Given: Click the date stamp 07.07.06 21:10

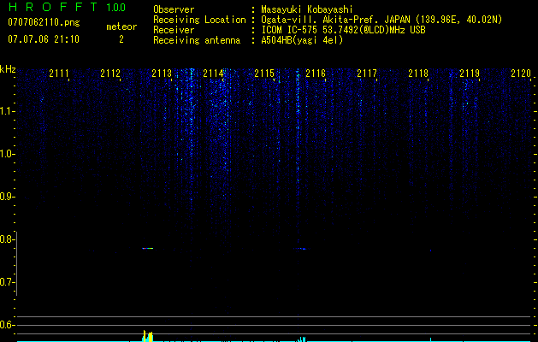Looking at the screenshot, I should (44, 39).
